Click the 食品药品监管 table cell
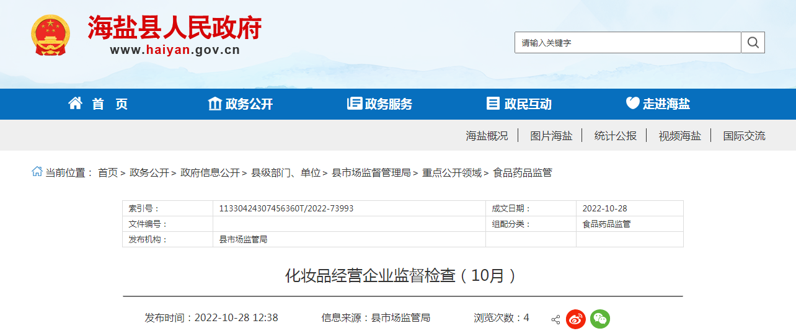 pos(629,224)
